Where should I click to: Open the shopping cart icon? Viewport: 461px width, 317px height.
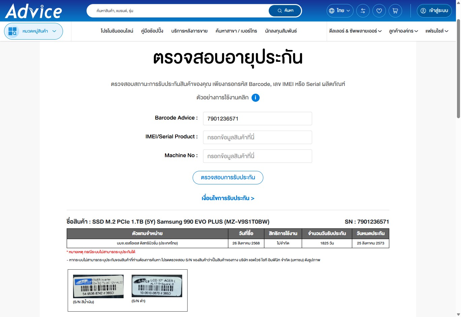tap(395, 11)
